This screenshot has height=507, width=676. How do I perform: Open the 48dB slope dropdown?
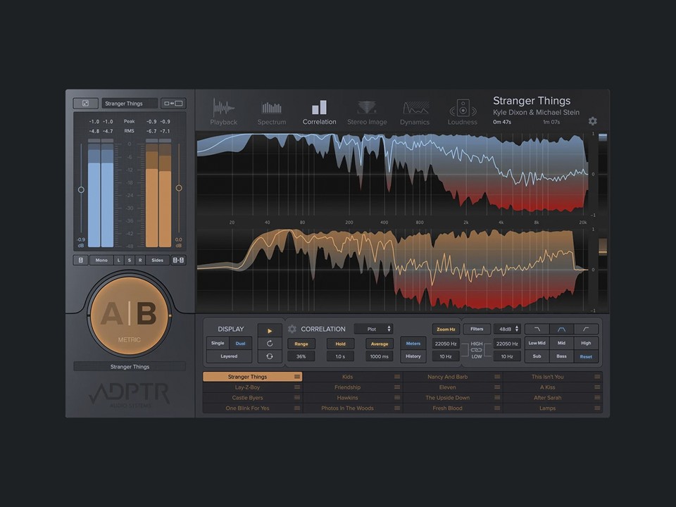point(507,329)
